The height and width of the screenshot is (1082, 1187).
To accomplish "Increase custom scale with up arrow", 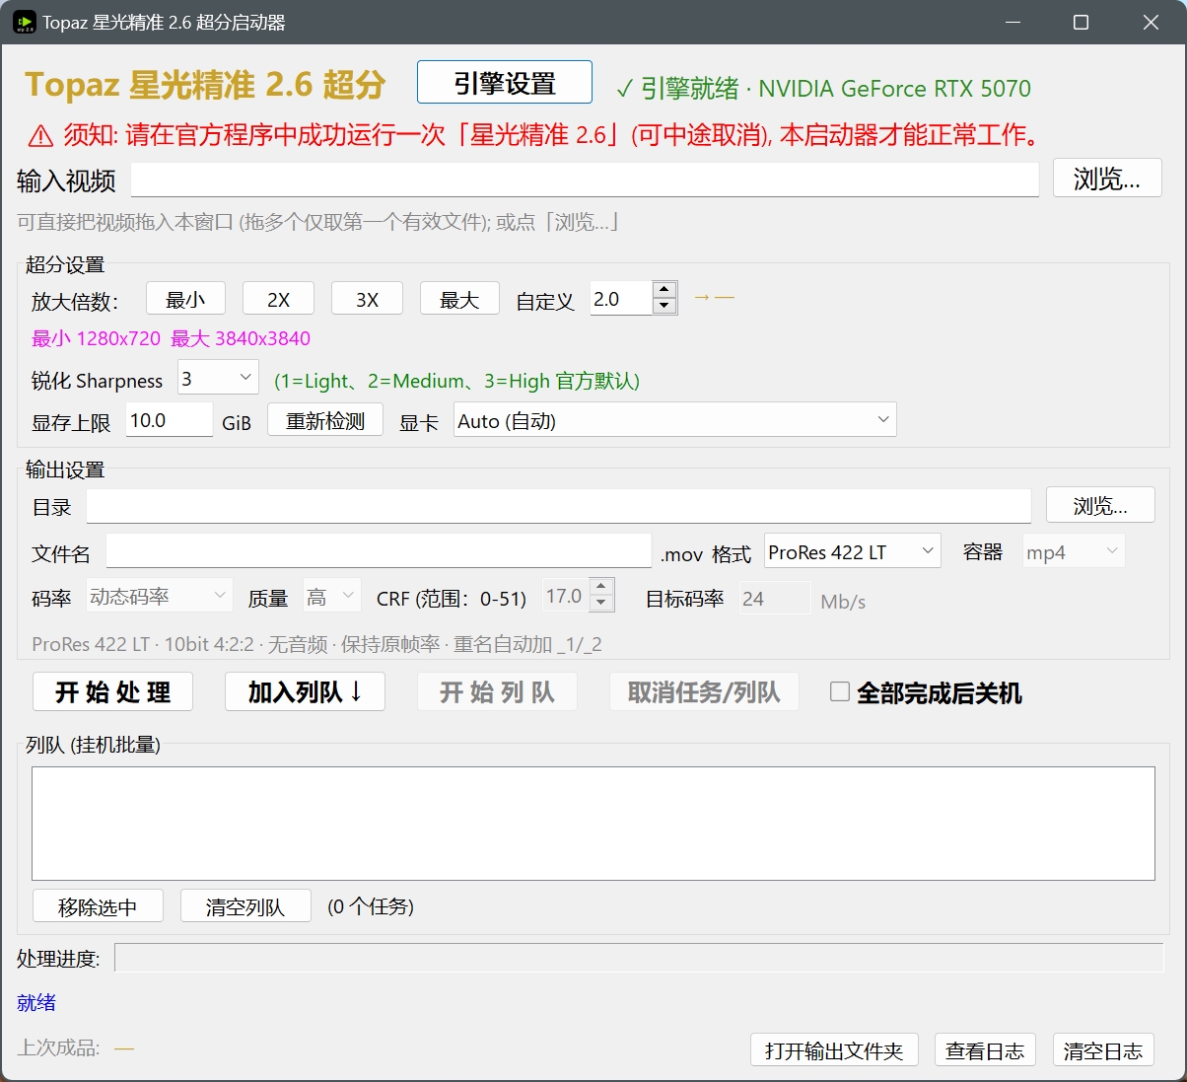I will [x=664, y=290].
